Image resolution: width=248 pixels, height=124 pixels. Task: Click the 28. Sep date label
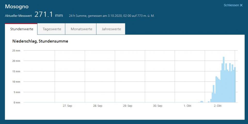point(98,106)
